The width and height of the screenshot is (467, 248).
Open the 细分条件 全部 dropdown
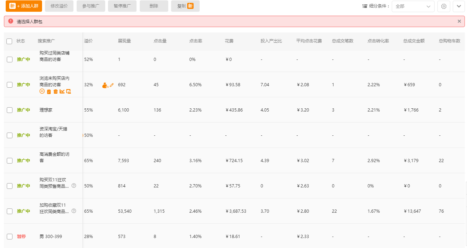click(413, 6)
